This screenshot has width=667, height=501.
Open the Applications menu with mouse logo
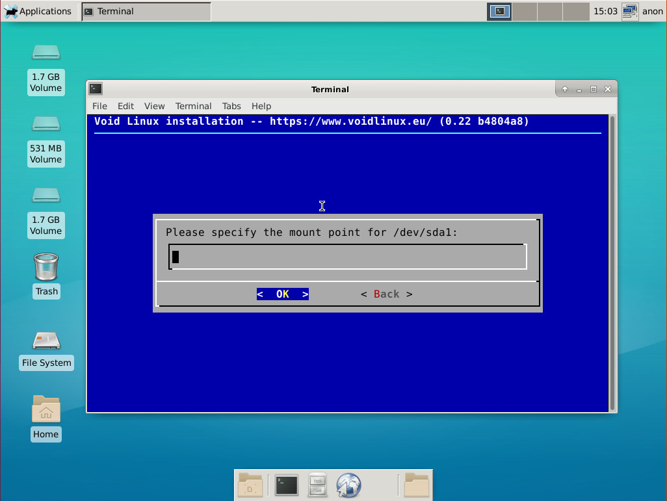coord(38,11)
